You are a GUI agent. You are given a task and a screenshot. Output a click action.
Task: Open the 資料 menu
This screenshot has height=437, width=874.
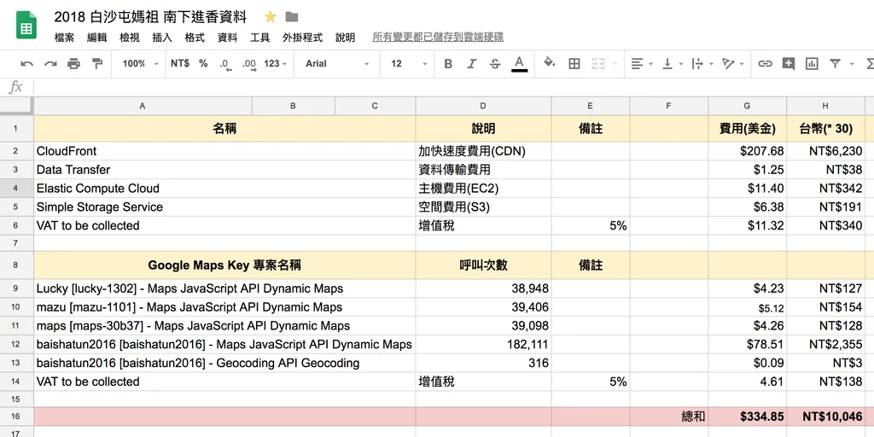pos(227,38)
